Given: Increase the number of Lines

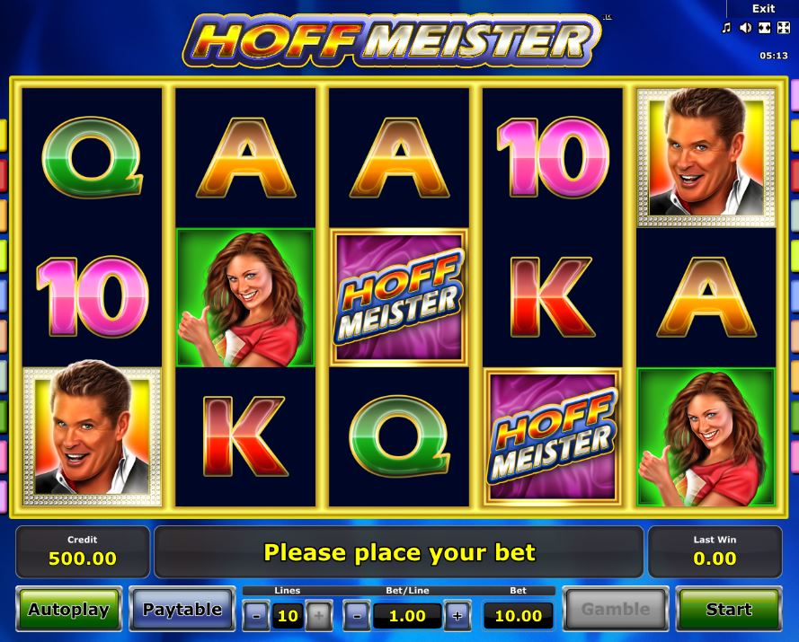Looking at the screenshot, I should click(319, 616).
